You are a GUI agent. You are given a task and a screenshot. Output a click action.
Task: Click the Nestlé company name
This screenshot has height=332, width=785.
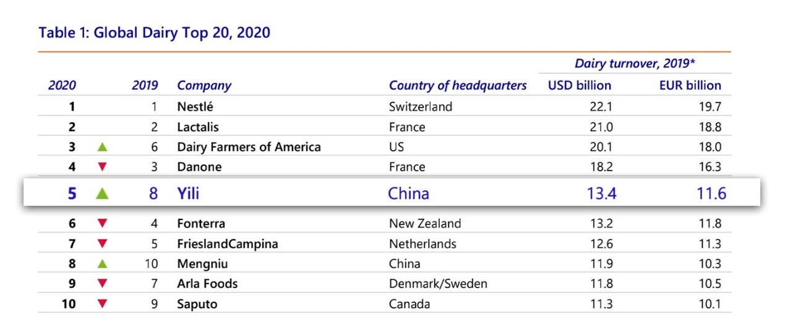tap(195, 106)
